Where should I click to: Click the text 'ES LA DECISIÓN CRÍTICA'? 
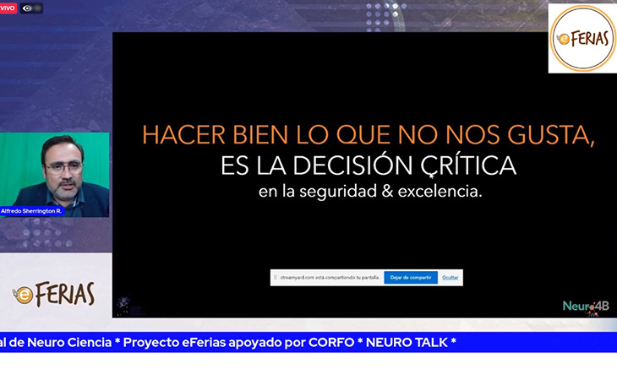[368, 164]
